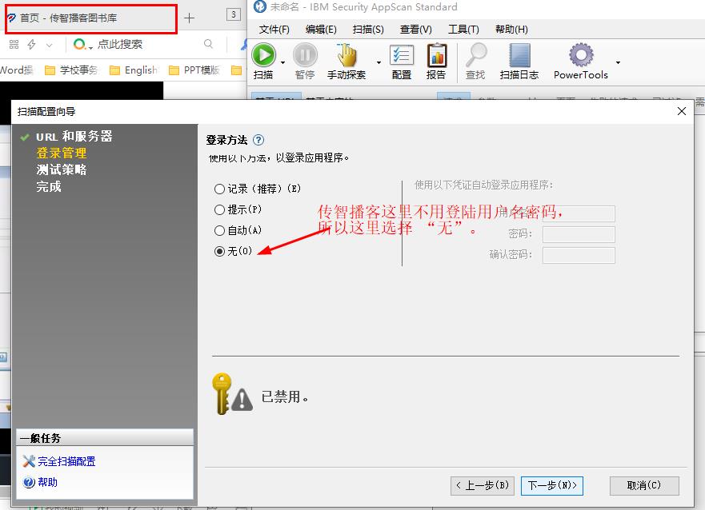
Task: Click the wrench icon for 完全扫描配置
Action: point(29,461)
